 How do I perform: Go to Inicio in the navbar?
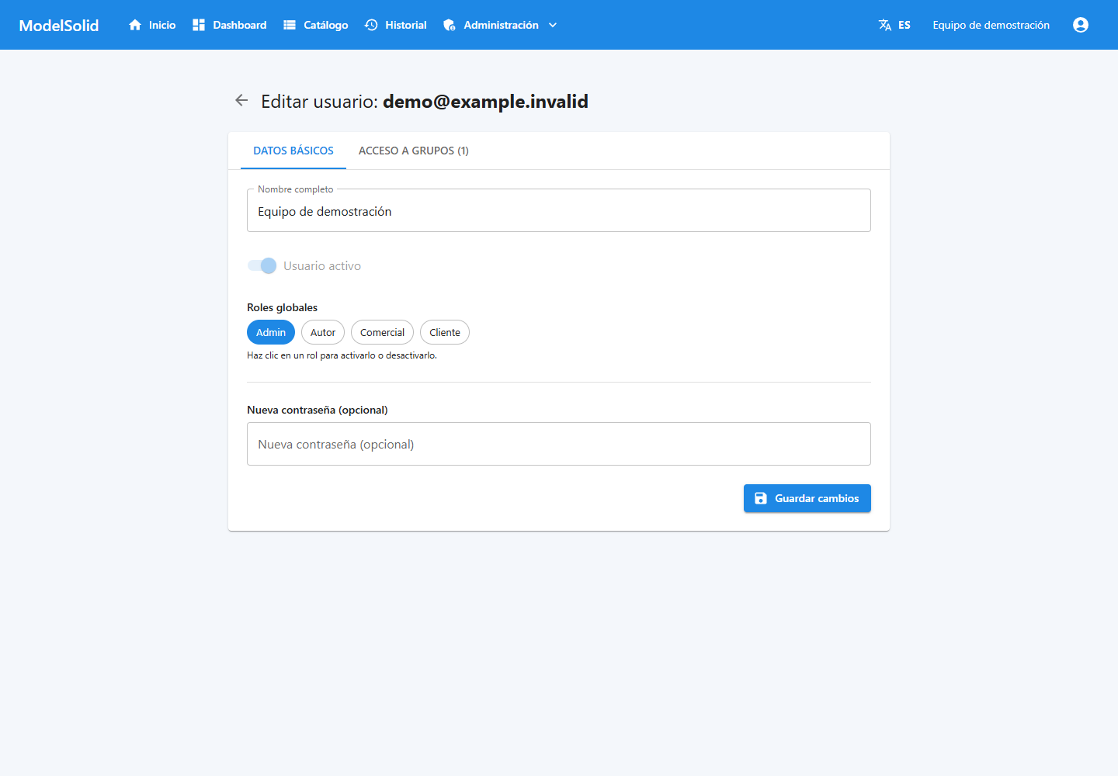152,25
